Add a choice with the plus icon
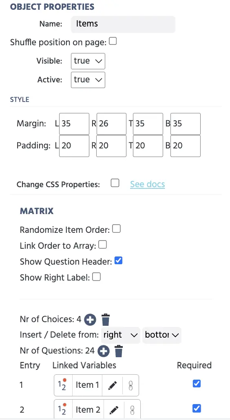The height and width of the screenshot is (420, 230). (x=90, y=320)
